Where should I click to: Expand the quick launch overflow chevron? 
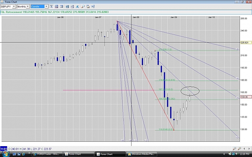pyautogui.click(x=29, y=153)
